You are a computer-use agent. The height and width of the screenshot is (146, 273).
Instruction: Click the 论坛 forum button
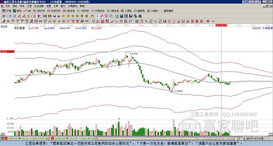(252, 2)
